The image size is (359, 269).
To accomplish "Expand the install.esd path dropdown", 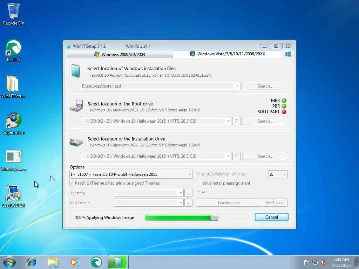I will point(237,86).
